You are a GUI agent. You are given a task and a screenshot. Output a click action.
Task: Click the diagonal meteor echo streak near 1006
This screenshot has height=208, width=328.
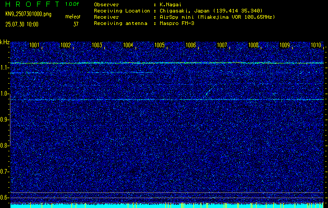click(x=210, y=92)
